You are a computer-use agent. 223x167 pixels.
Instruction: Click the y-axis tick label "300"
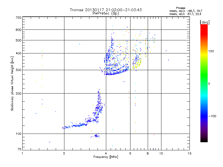[18, 70]
